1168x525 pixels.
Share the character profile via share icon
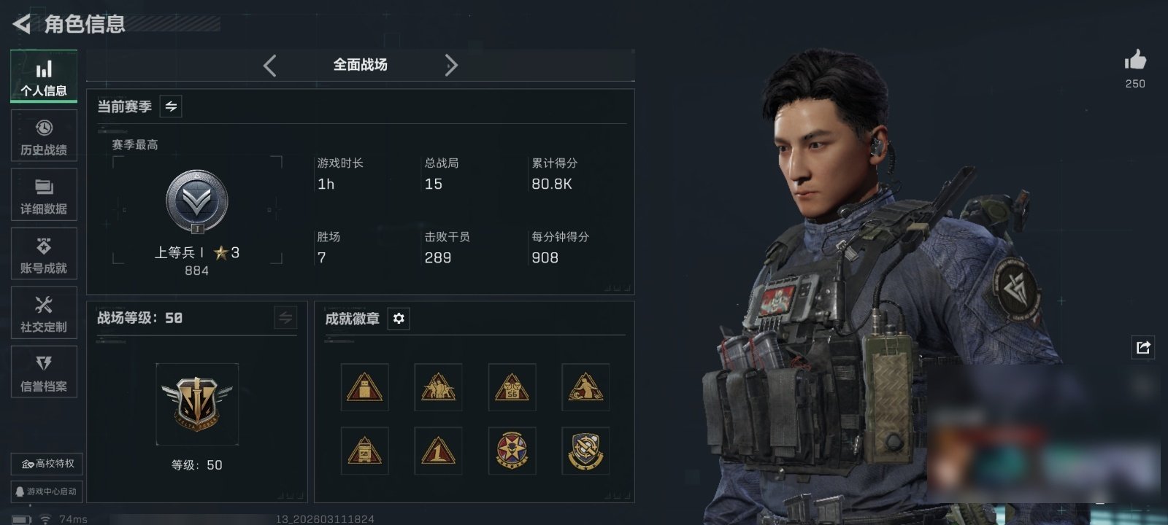[1143, 347]
